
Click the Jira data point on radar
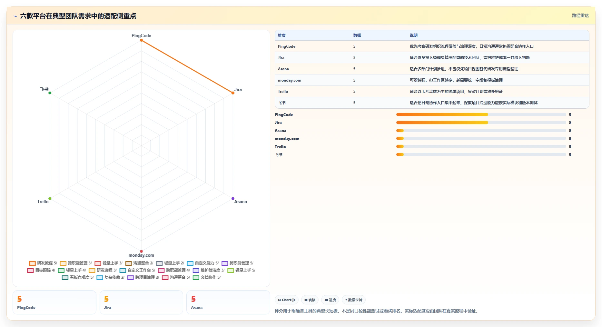[x=233, y=93]
